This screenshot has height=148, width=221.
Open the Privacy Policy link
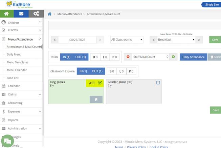136,147
